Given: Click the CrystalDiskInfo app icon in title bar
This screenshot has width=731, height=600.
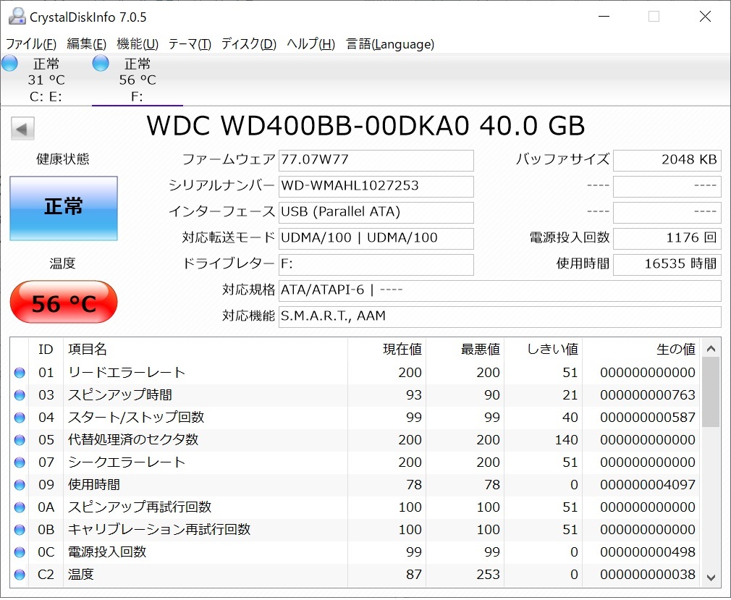Looking at the screenshot, I should click(17, 17).
